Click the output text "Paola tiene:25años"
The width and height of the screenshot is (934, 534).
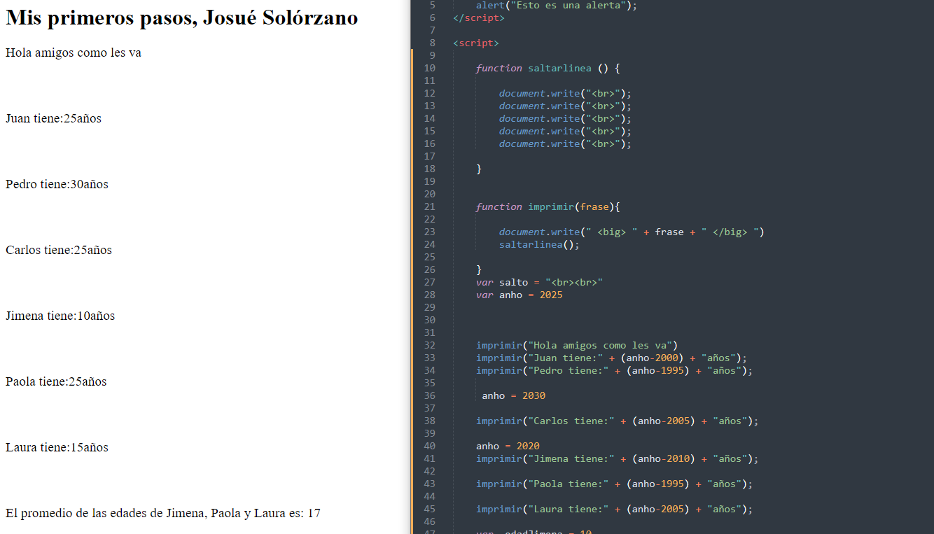pyautogui.click(x=56, y=381)
